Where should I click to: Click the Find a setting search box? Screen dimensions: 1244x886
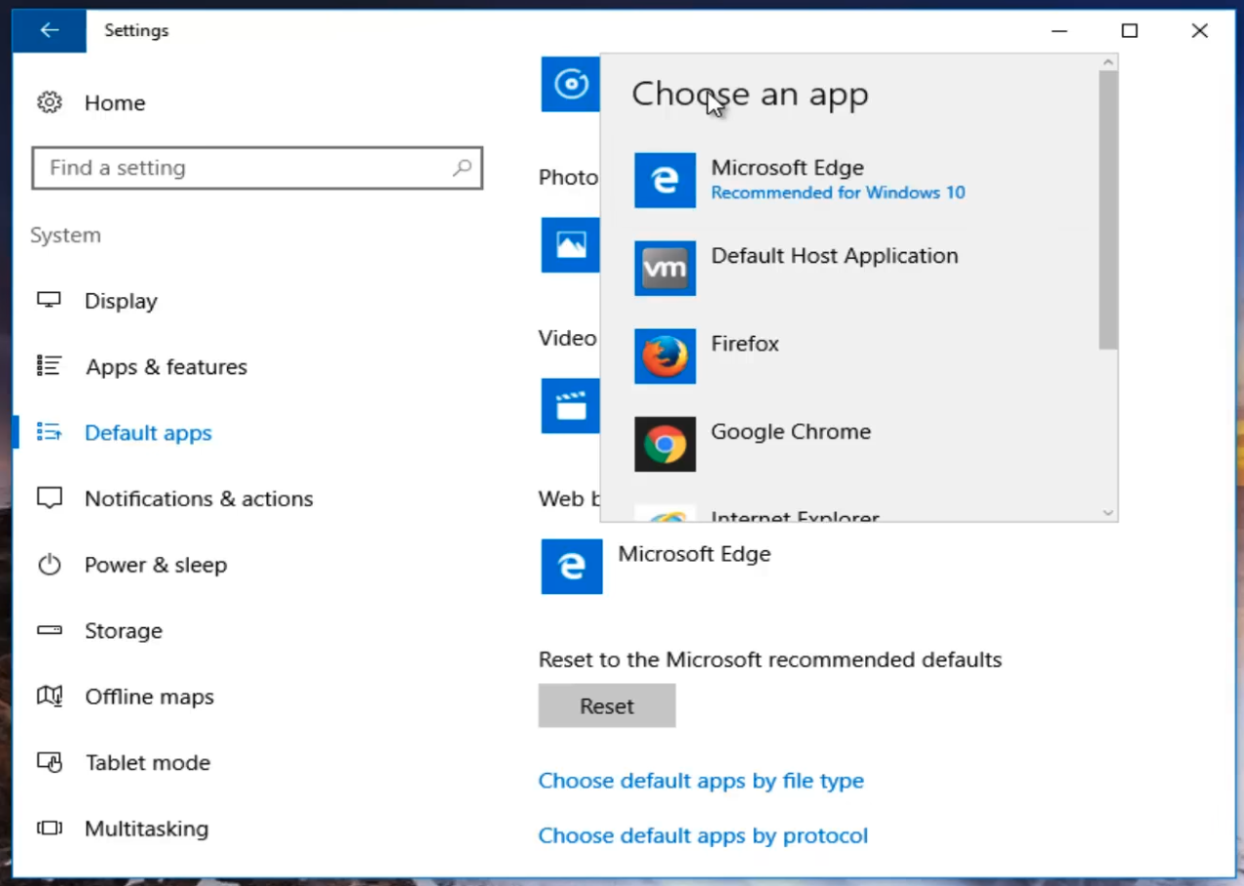[x=257, y=167]
